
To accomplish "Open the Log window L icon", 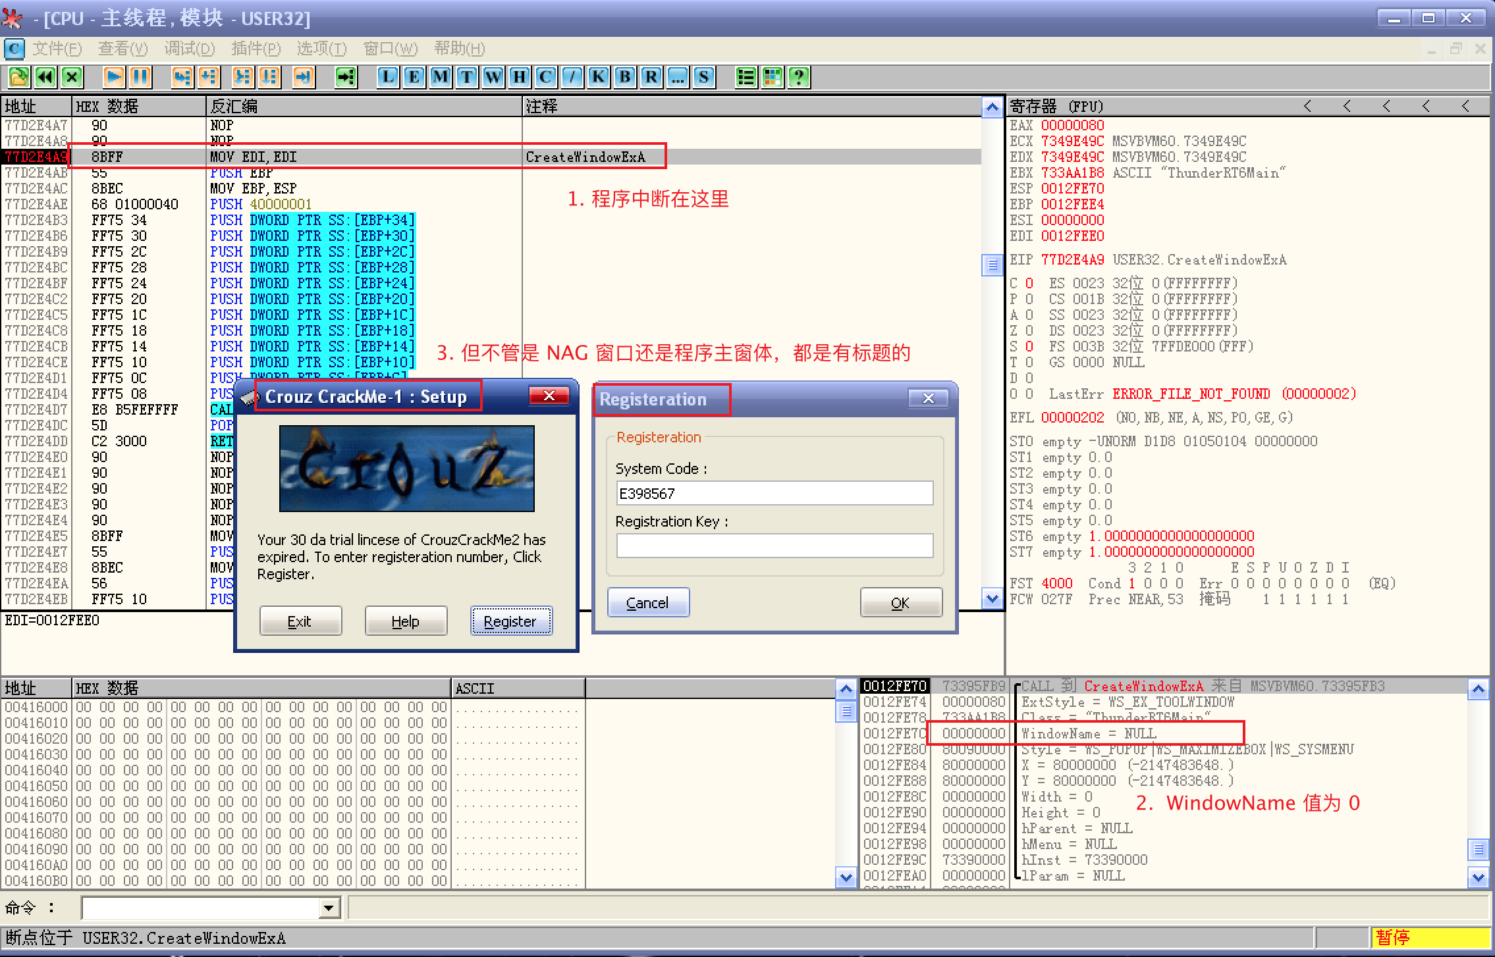I will pos(388,78).
